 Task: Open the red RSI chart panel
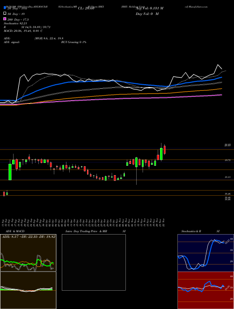click(x=205, y=290)
